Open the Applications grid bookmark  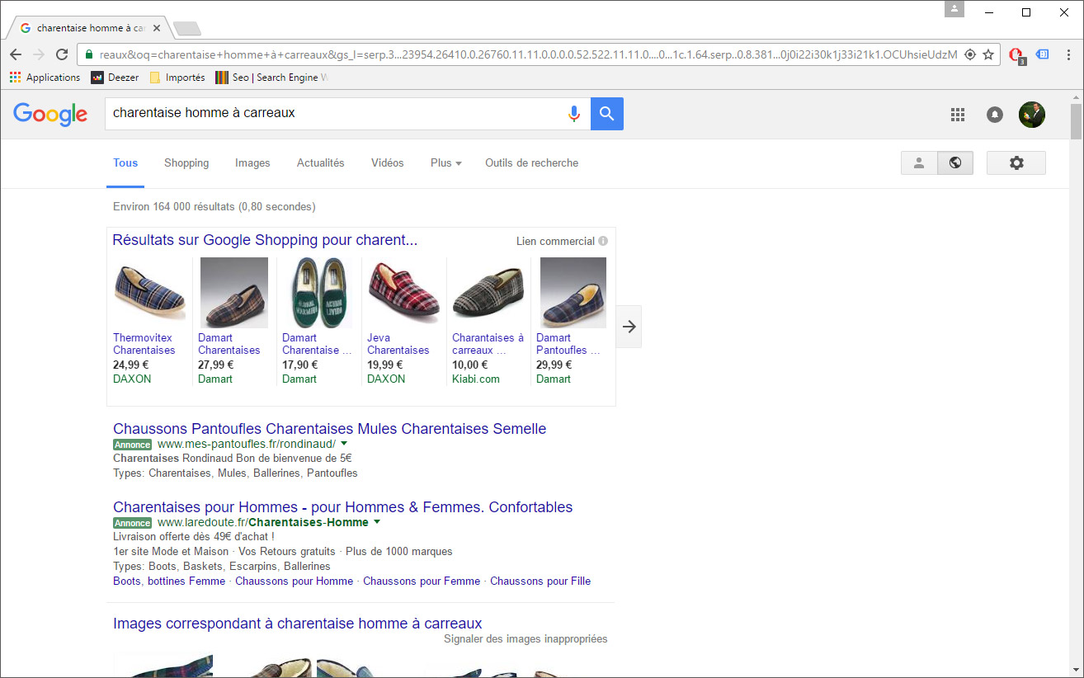(x=45, y=78)
